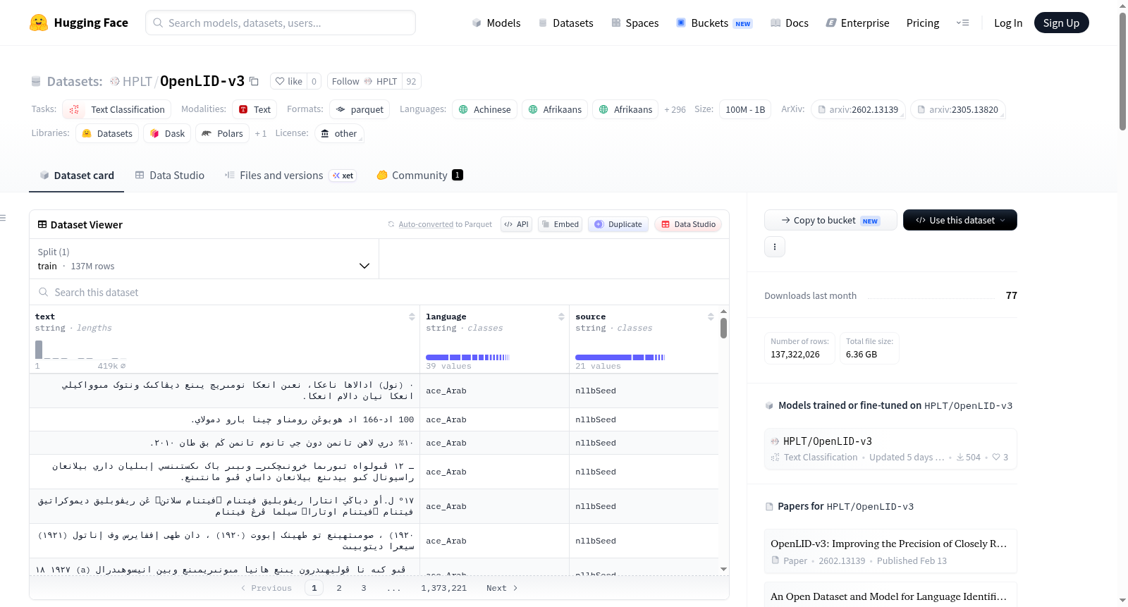The image size is (1128, 607).
Task: Copy dataset to bucket
Action: [830, 220]
